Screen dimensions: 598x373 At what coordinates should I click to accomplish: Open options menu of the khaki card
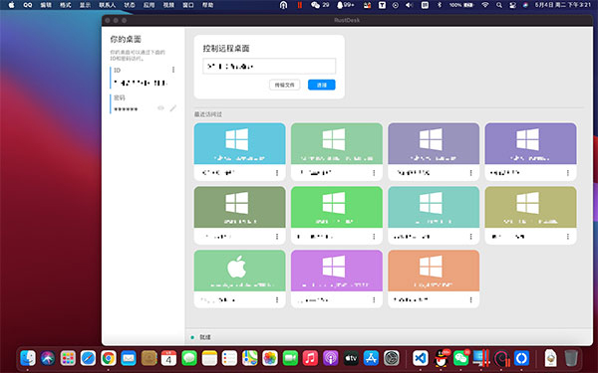(568, 237)
